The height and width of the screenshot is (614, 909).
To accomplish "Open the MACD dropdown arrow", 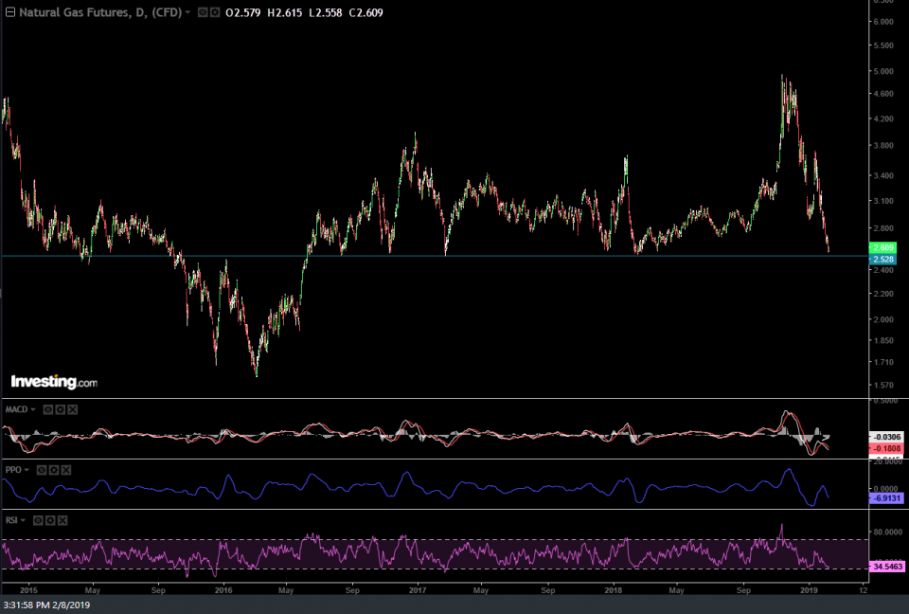I will (x=35, y=409).
